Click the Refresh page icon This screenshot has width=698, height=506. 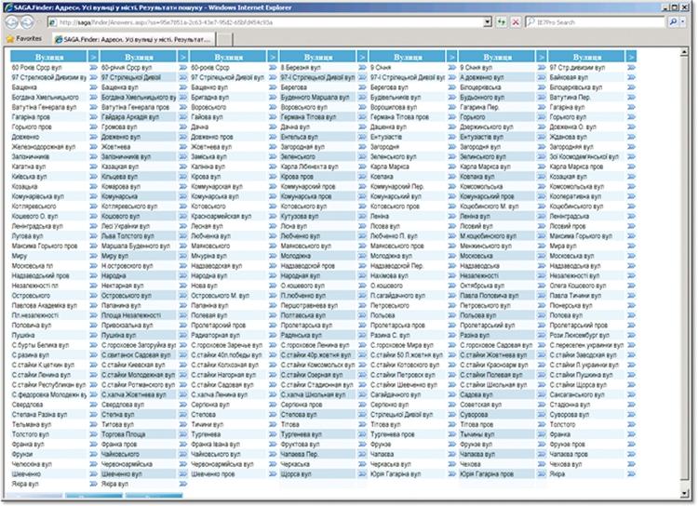502,21
